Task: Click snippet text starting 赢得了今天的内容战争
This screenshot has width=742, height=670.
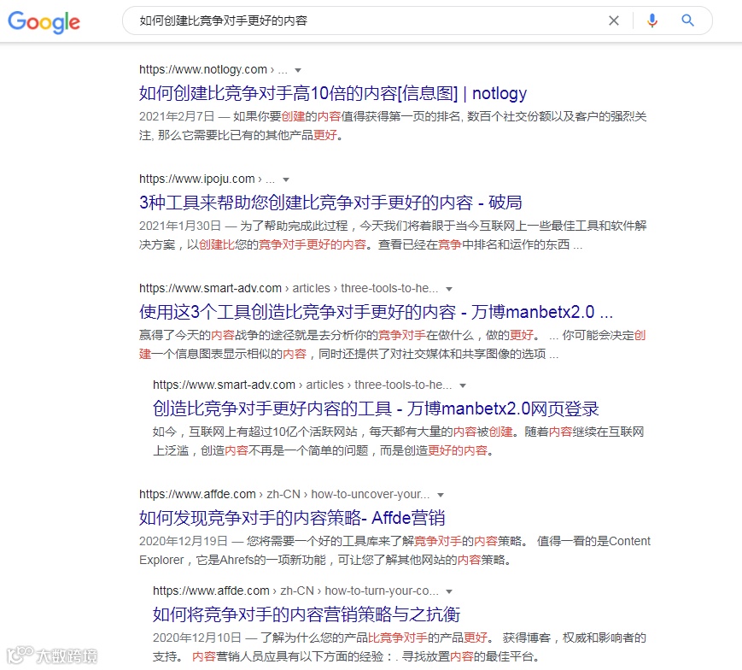Action: tap(393, 344)
